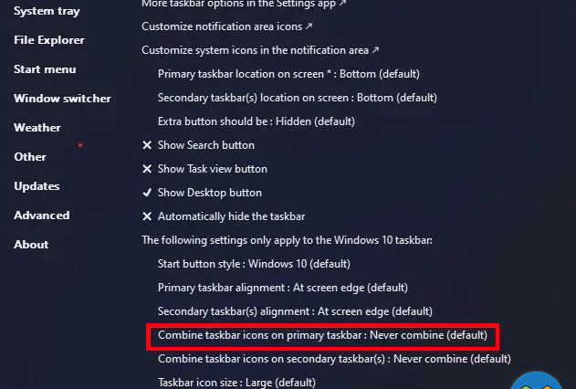Go to Window switcher settings
The image size is (576, 389).
(x=62, y=99)
